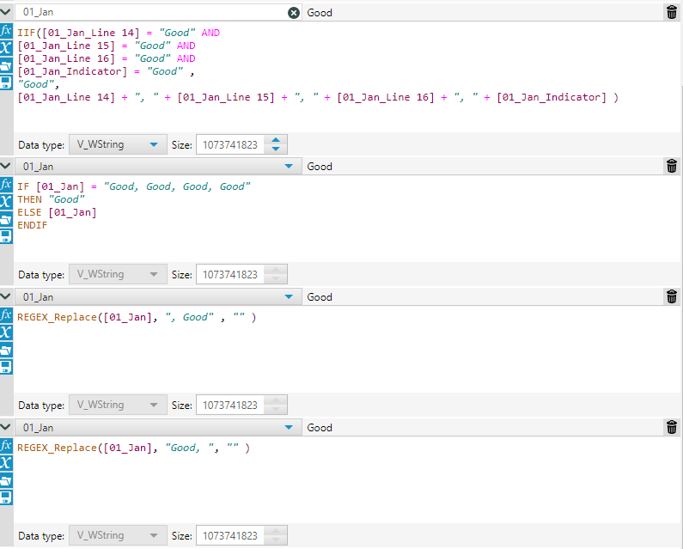Viewport: 683px width, 549px height.
Task: Decrease the Size value of first expression
Action: coord(276,149)
